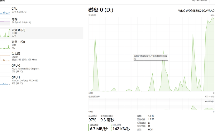
Task: Click the 写入速度 label
Action: (117, 125)
